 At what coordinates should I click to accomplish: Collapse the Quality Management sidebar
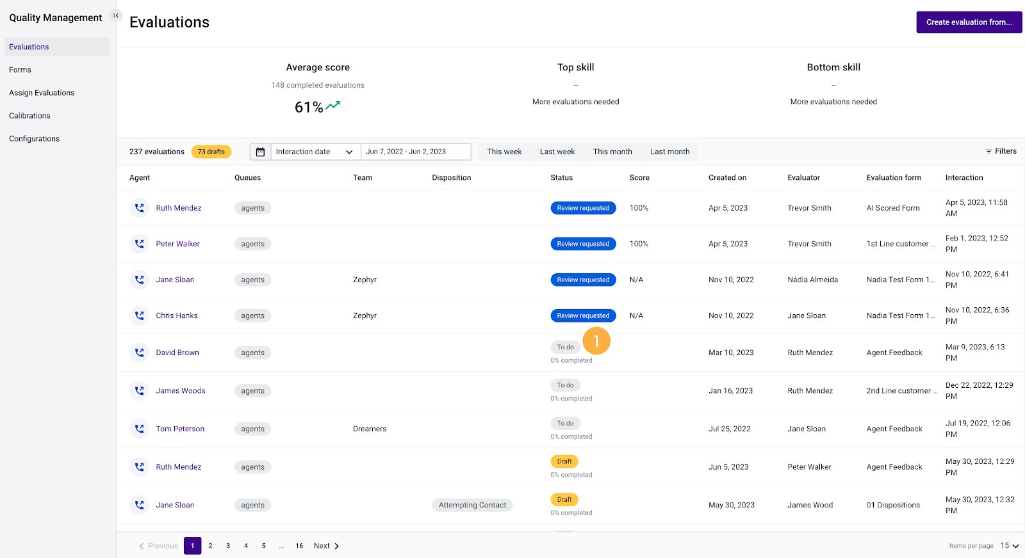[x=116, y=15]
